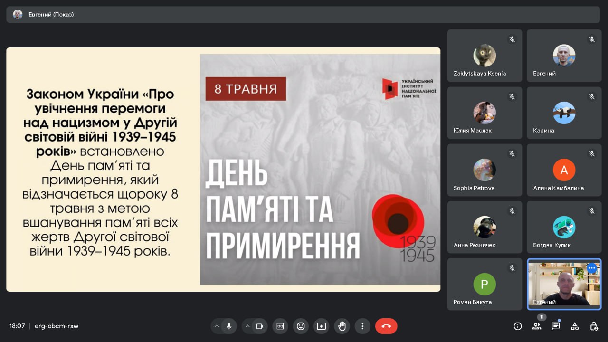608x342 pixels.
Task: Expand video settings chevron beside camera
Action: click(247, 326)
